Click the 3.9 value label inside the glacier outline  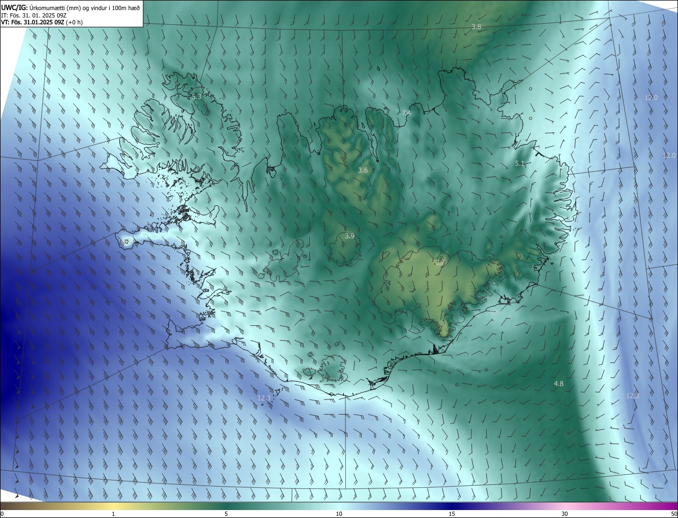[350, 236]
